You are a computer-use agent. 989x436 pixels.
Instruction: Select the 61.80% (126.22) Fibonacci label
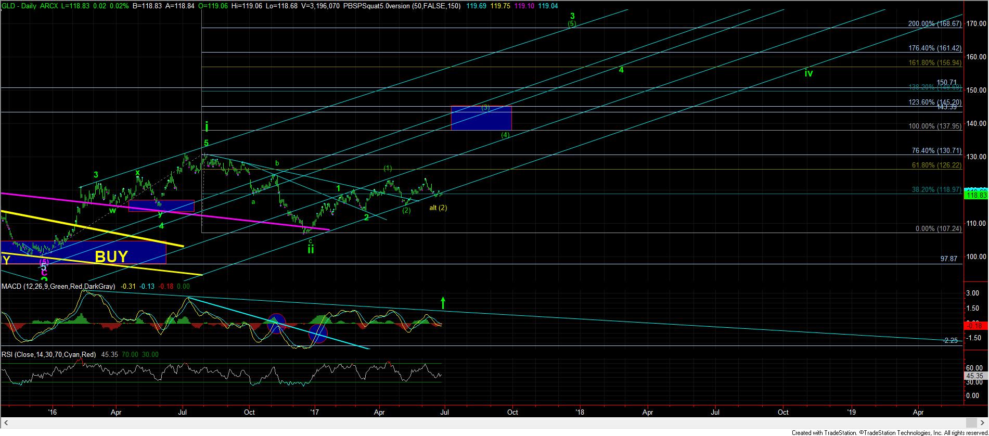[936, 165]
